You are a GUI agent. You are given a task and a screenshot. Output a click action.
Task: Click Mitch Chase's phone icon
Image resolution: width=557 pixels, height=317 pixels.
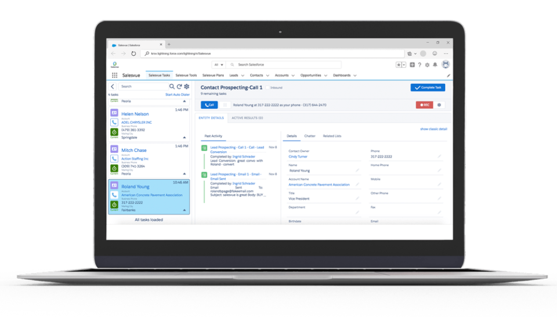(x=114, y=159)
